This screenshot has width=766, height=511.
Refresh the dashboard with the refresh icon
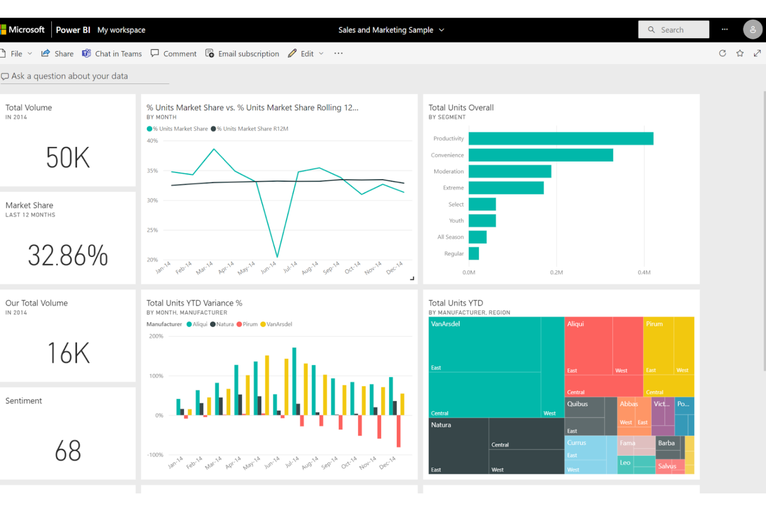point(722,53)
